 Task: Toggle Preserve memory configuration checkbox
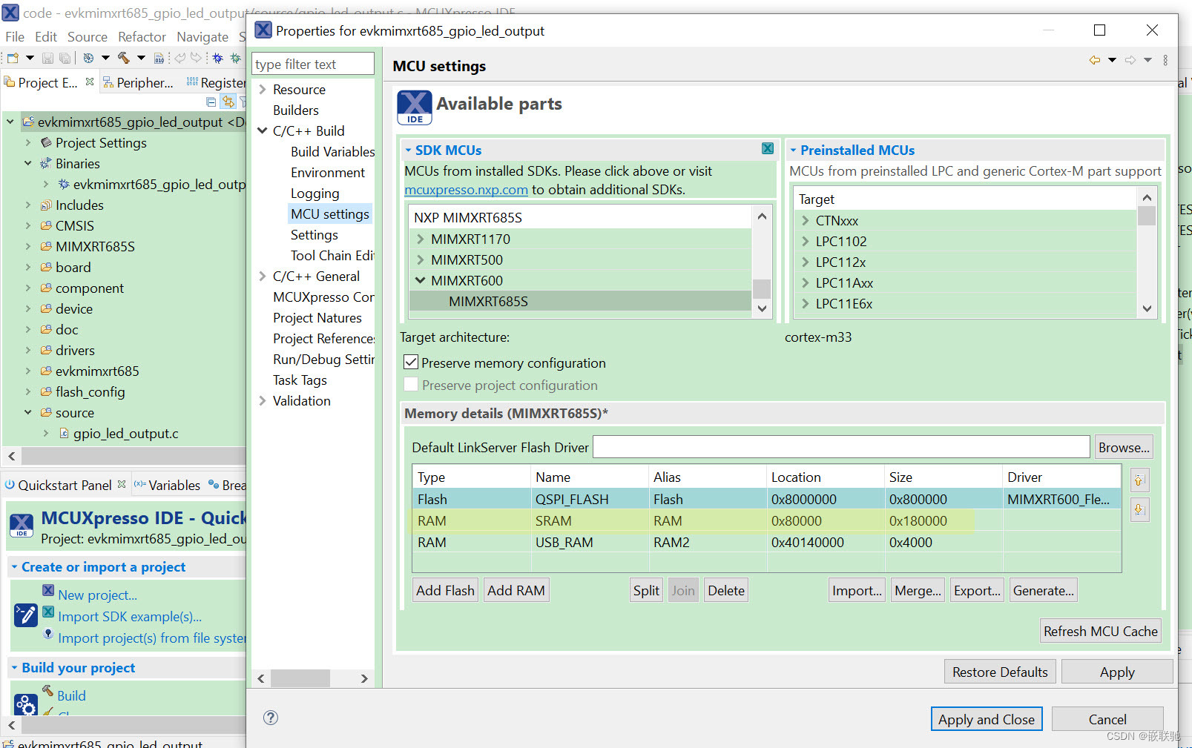point(411,363)
